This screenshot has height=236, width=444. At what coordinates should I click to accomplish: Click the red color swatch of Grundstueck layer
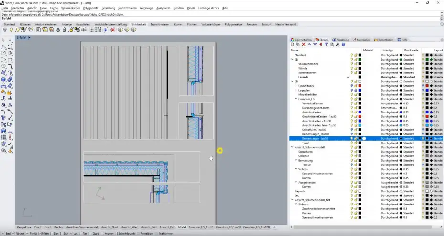coord(360,86)
